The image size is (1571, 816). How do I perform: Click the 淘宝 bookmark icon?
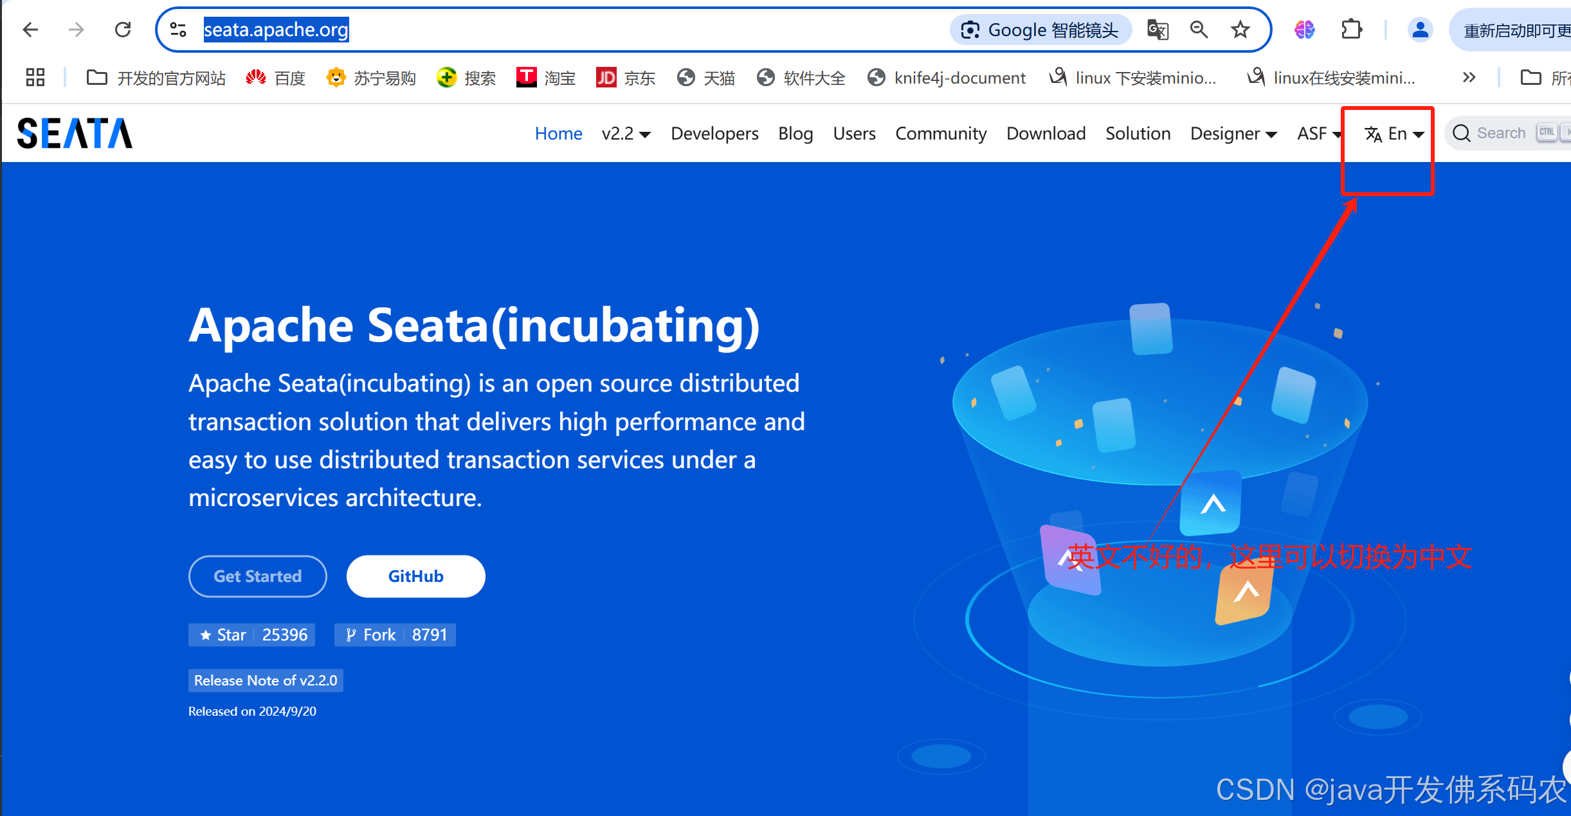pos(526,77)
